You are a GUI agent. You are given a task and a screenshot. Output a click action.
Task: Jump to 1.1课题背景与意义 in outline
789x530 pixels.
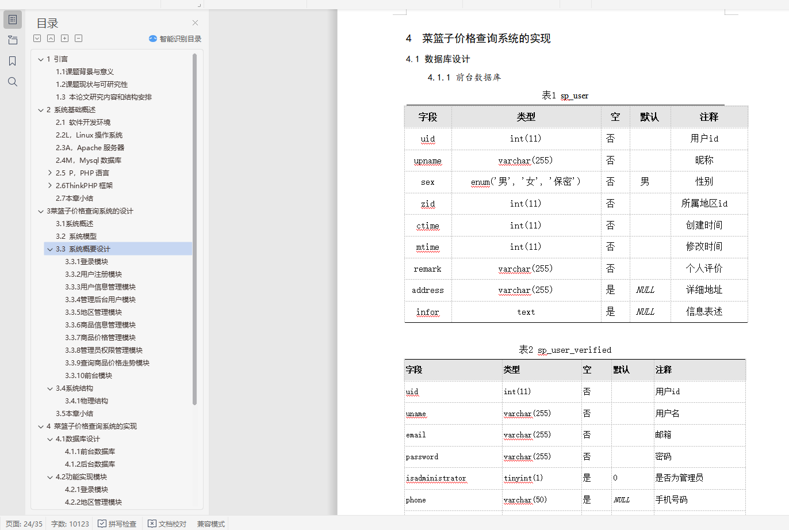point(85,72)
